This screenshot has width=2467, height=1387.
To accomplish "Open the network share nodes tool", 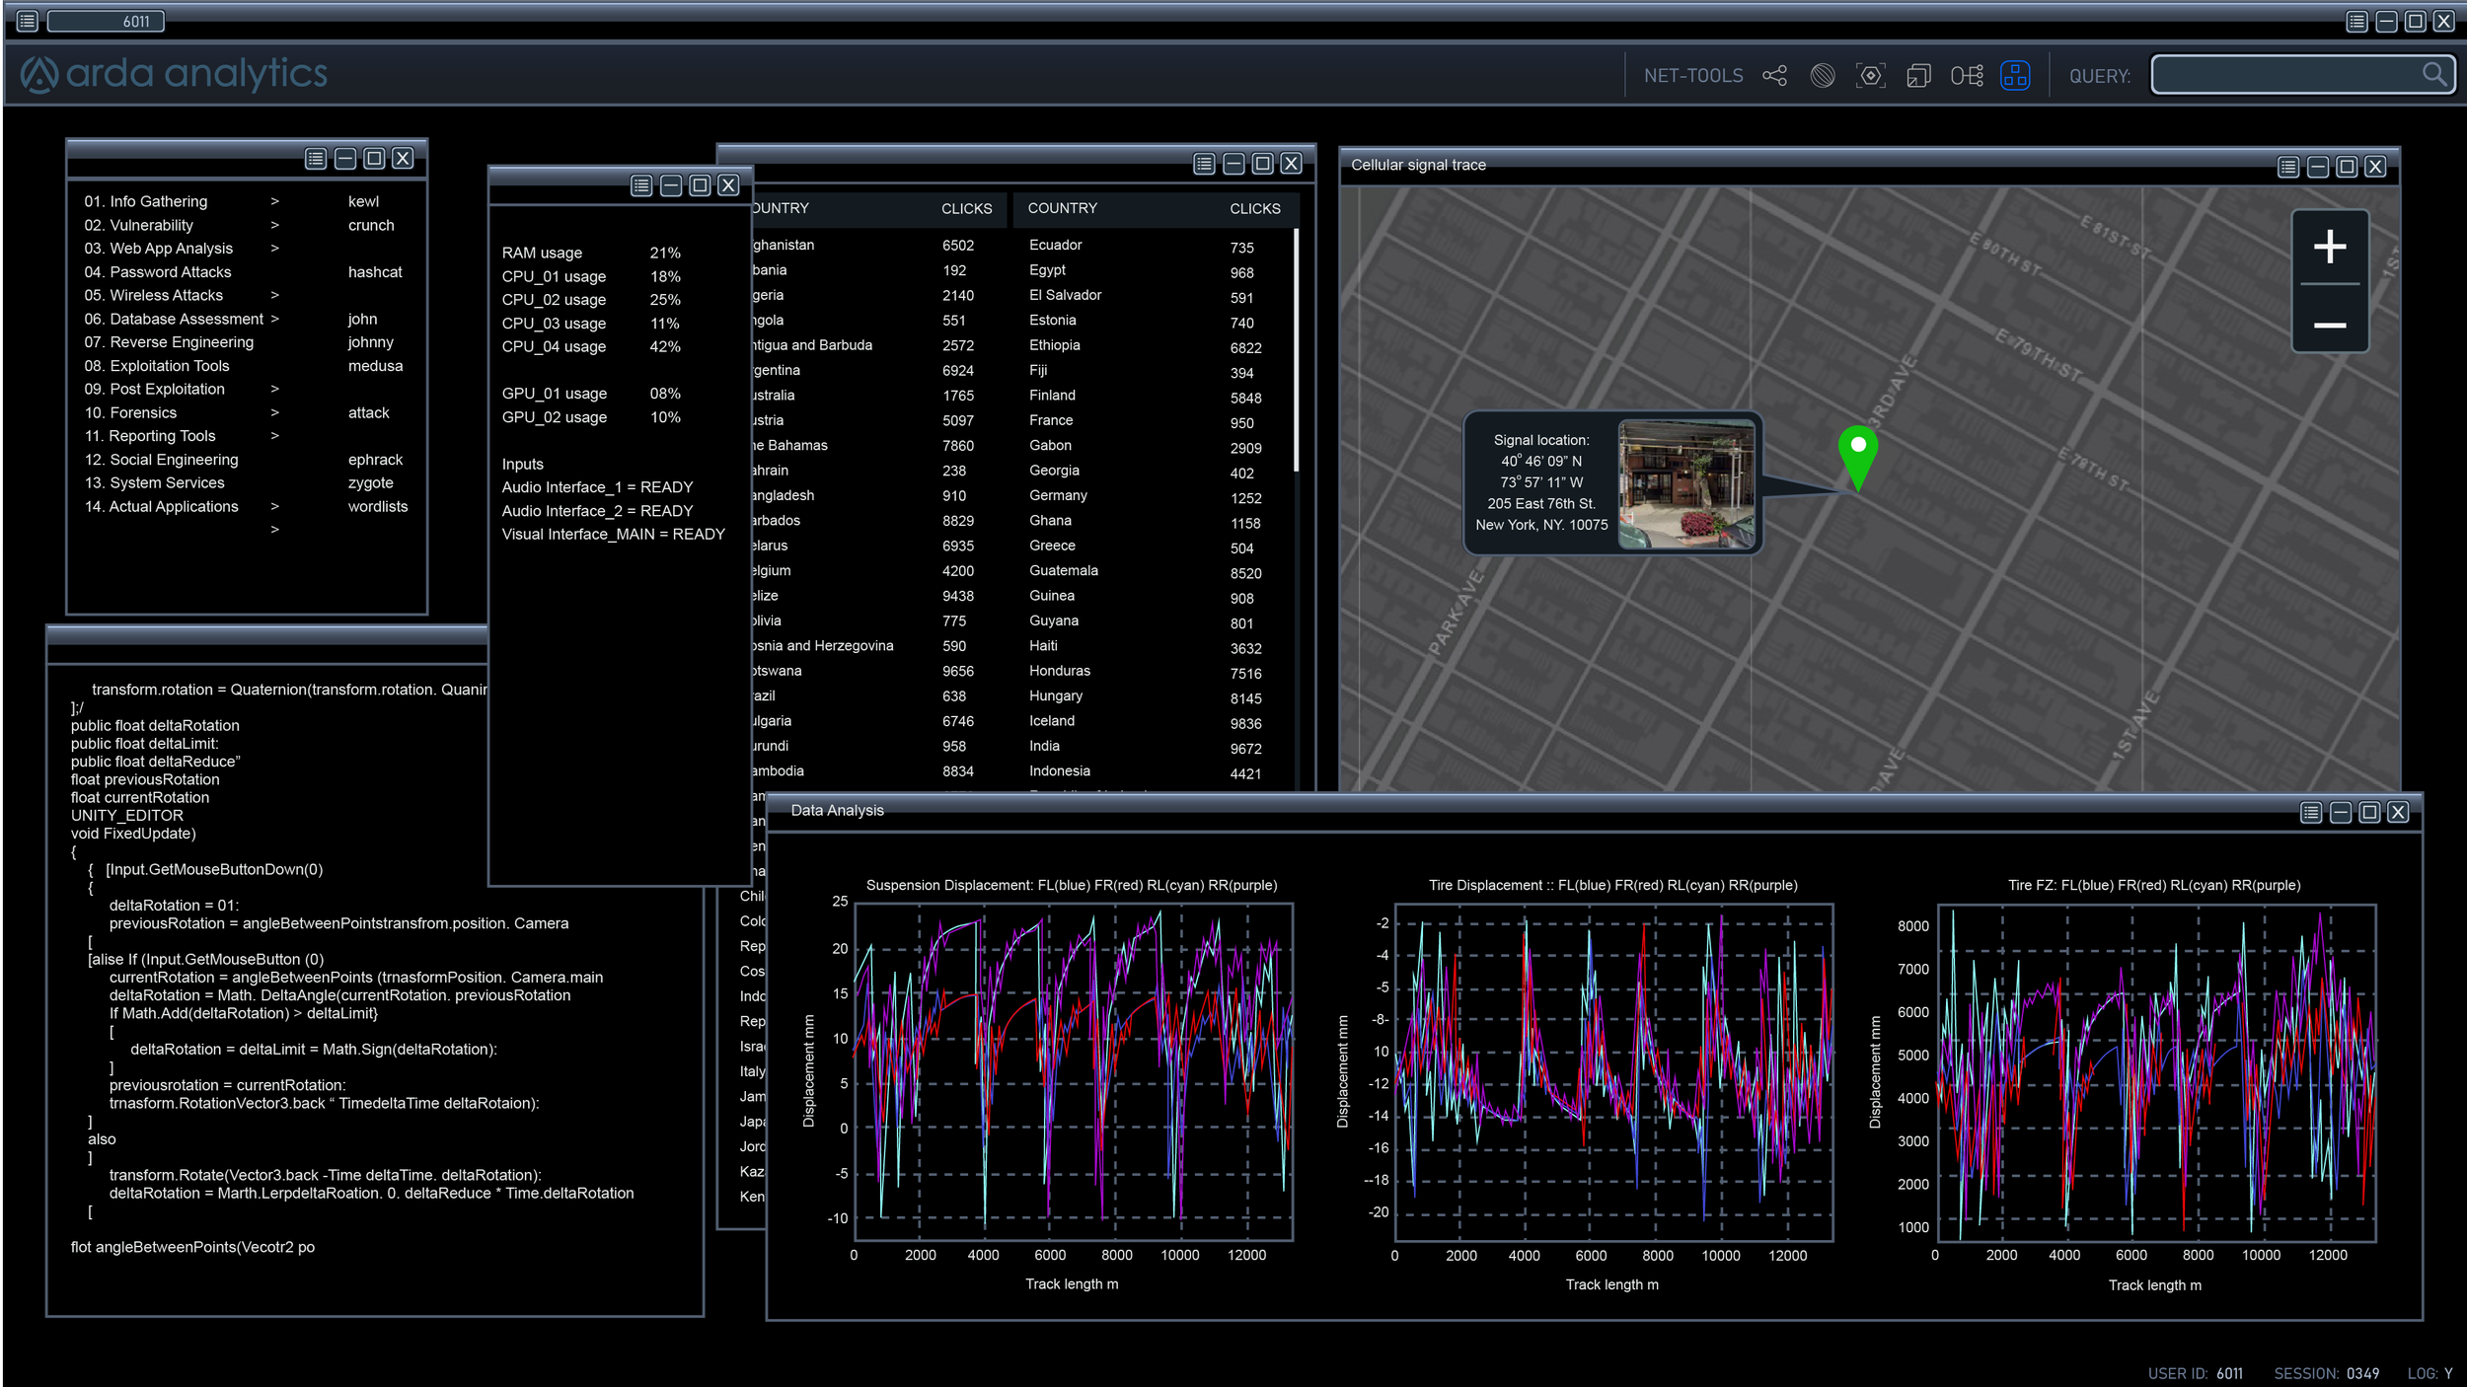I will click(x=1774, y=76).
